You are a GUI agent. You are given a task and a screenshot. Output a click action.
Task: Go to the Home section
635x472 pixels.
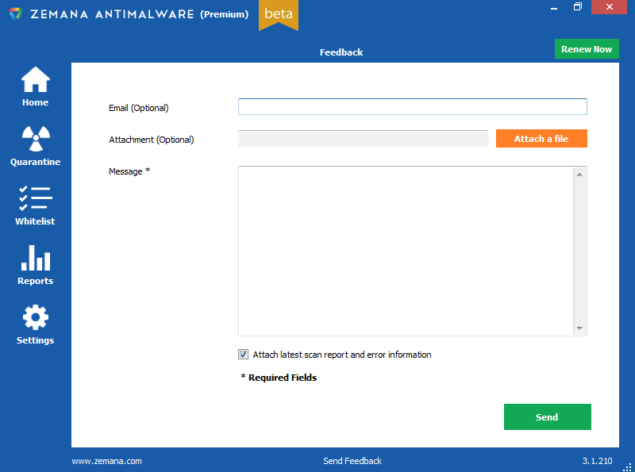tap(35, 86)
